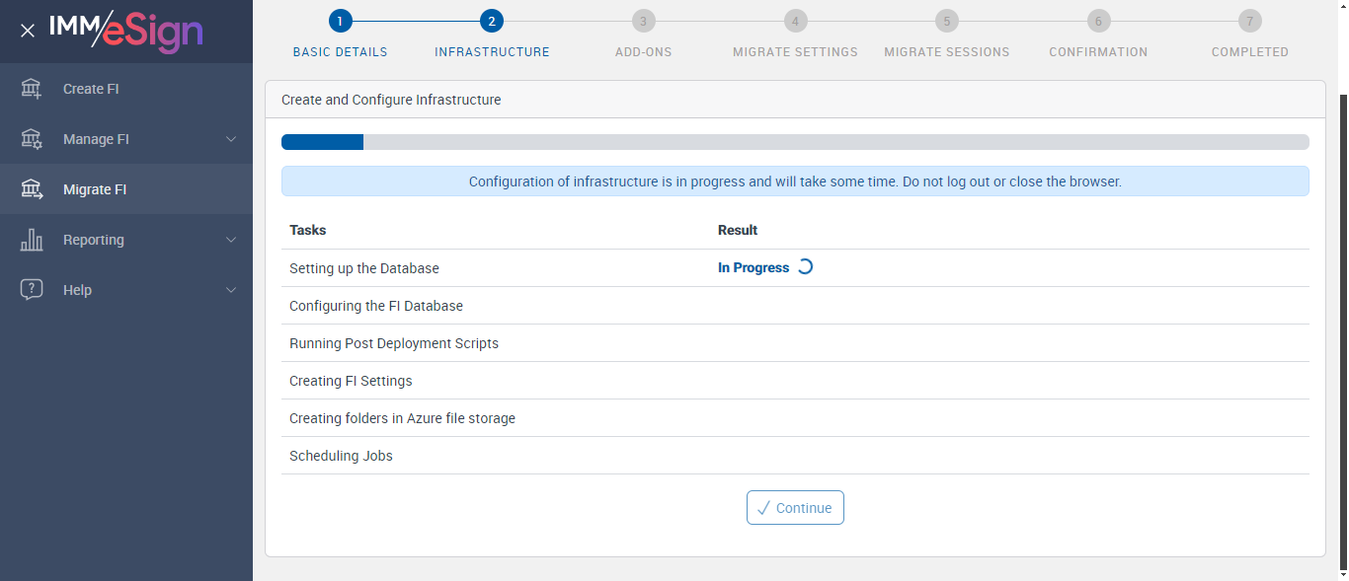Click the infrastructure progress bar
1349x581 pixels.
tap(795, 142)
